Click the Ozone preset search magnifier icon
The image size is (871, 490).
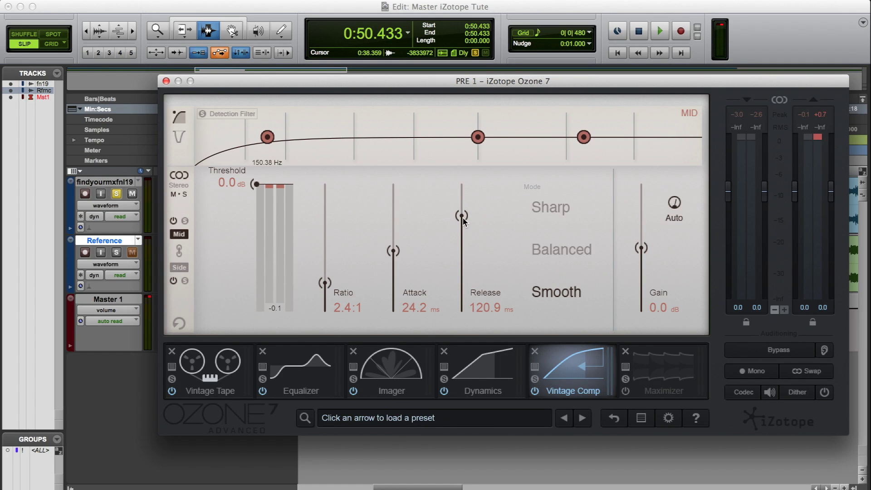[x=305, y=418]
